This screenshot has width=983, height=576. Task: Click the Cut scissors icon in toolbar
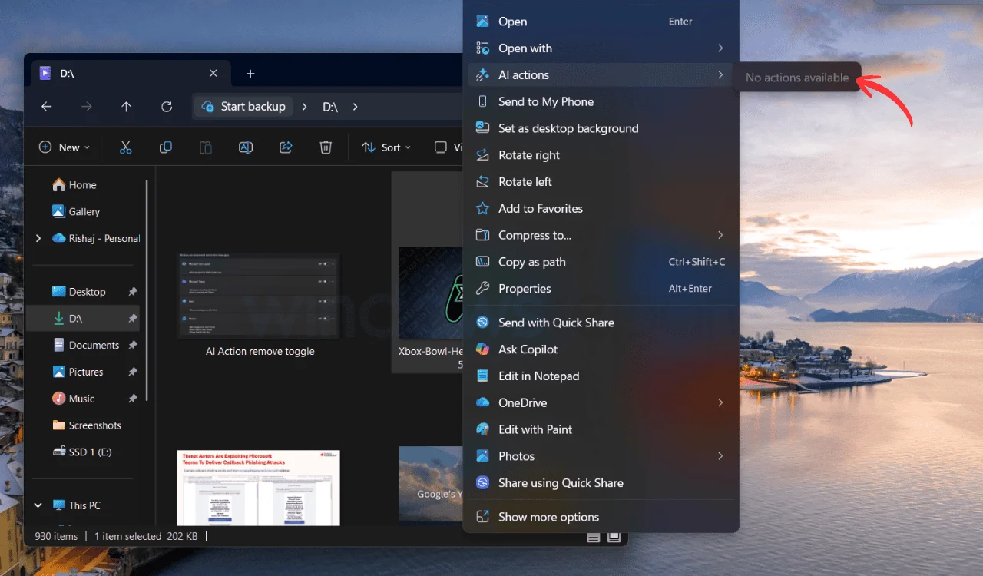pyautogui.click(x=126, y=147)
